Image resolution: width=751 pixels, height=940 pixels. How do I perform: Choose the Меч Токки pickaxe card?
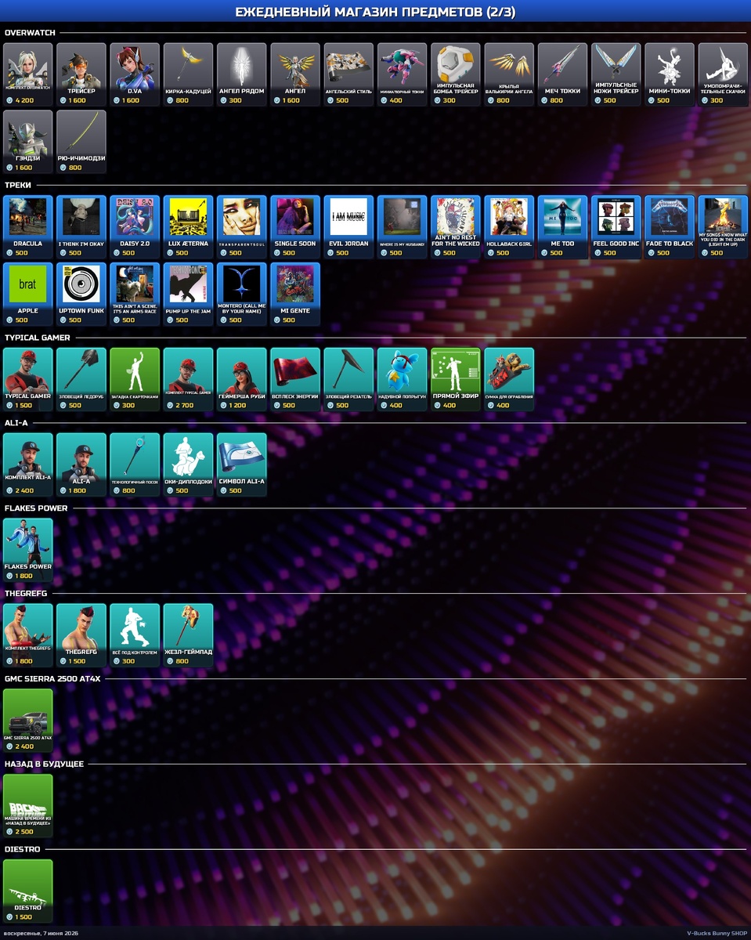coord(562,74)
